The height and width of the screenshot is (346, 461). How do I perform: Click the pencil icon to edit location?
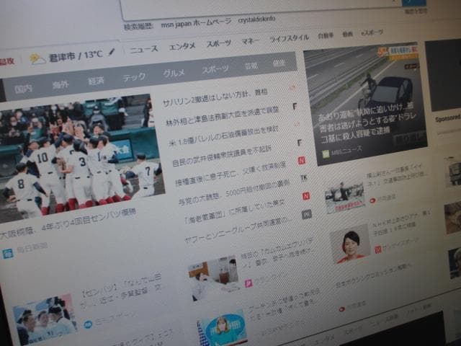click(112, 53)
